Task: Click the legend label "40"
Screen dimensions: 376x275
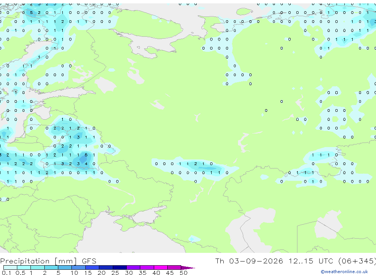Action: pyautogui.click(x=156, y=273)
